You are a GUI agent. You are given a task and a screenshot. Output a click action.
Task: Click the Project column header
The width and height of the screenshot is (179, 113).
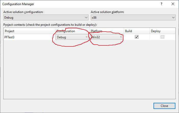10,31
